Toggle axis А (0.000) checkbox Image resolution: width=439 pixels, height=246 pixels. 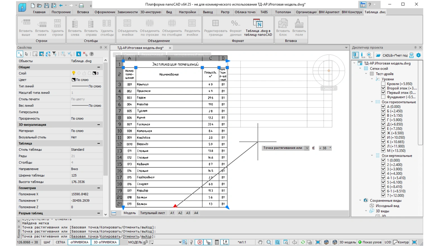click(x=383, y=107)
